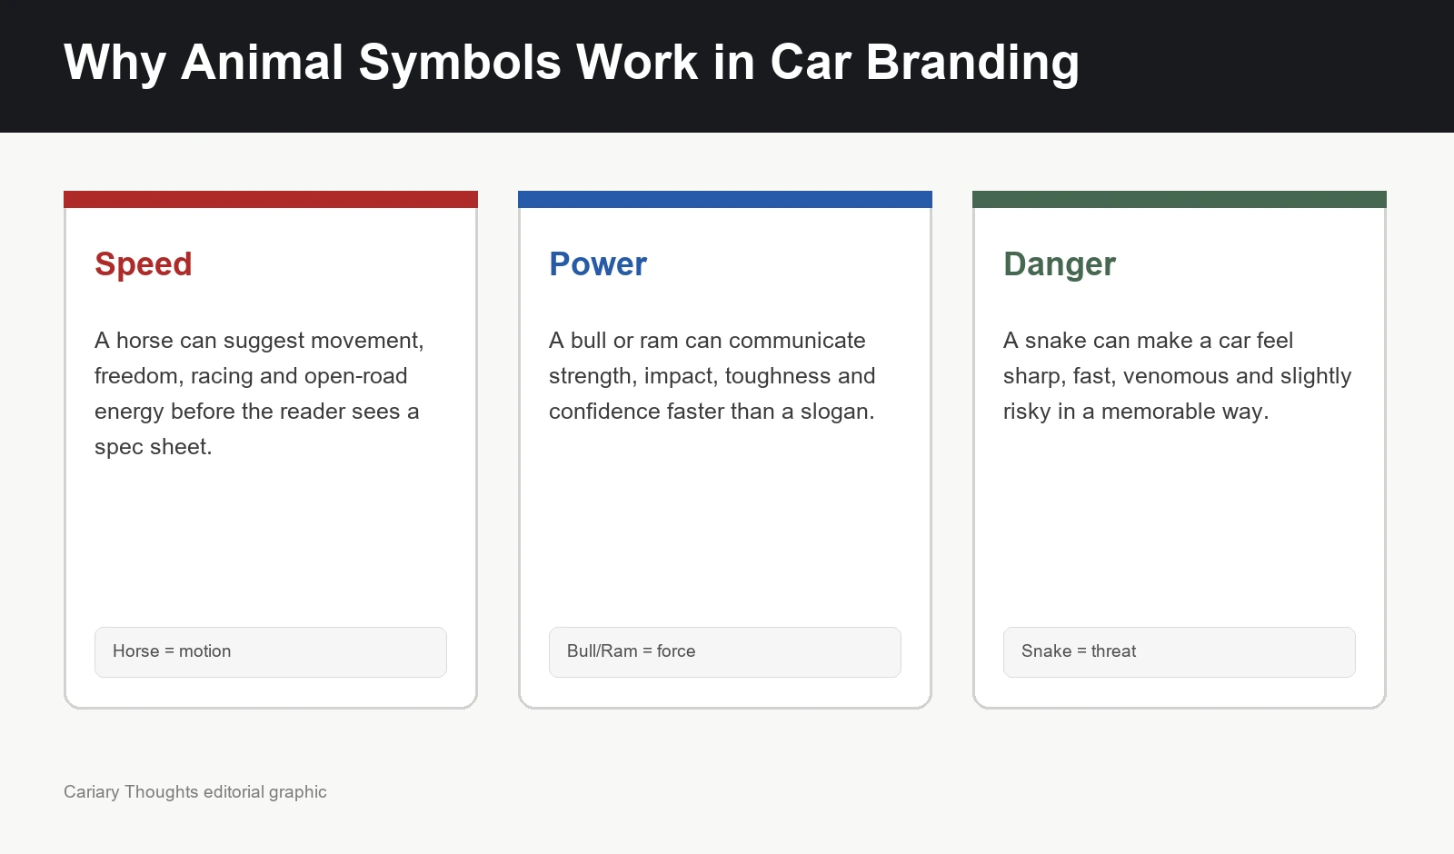Click the red color bar above Speed
The width and height of the screenshot is (1454, 854).
(x=271, y=199)
